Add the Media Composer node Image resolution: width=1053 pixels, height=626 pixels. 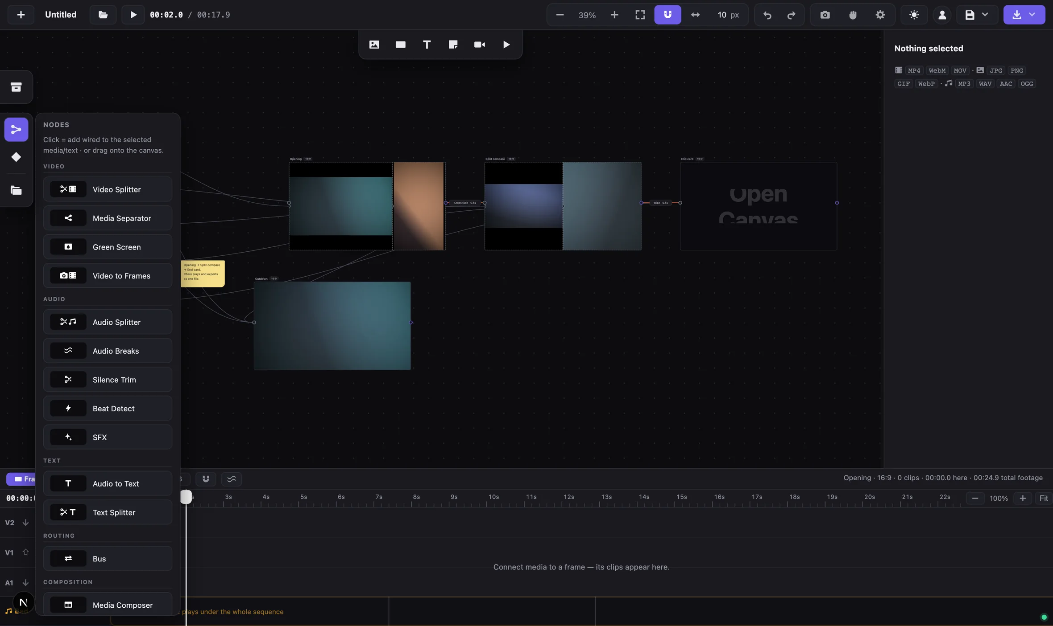pos(108,605)
